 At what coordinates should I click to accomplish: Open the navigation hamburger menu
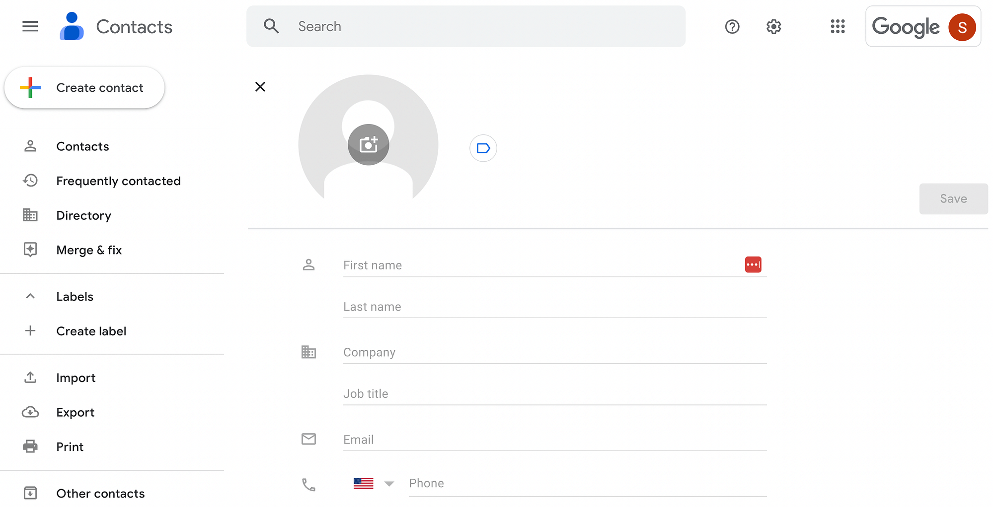point(30,26)
